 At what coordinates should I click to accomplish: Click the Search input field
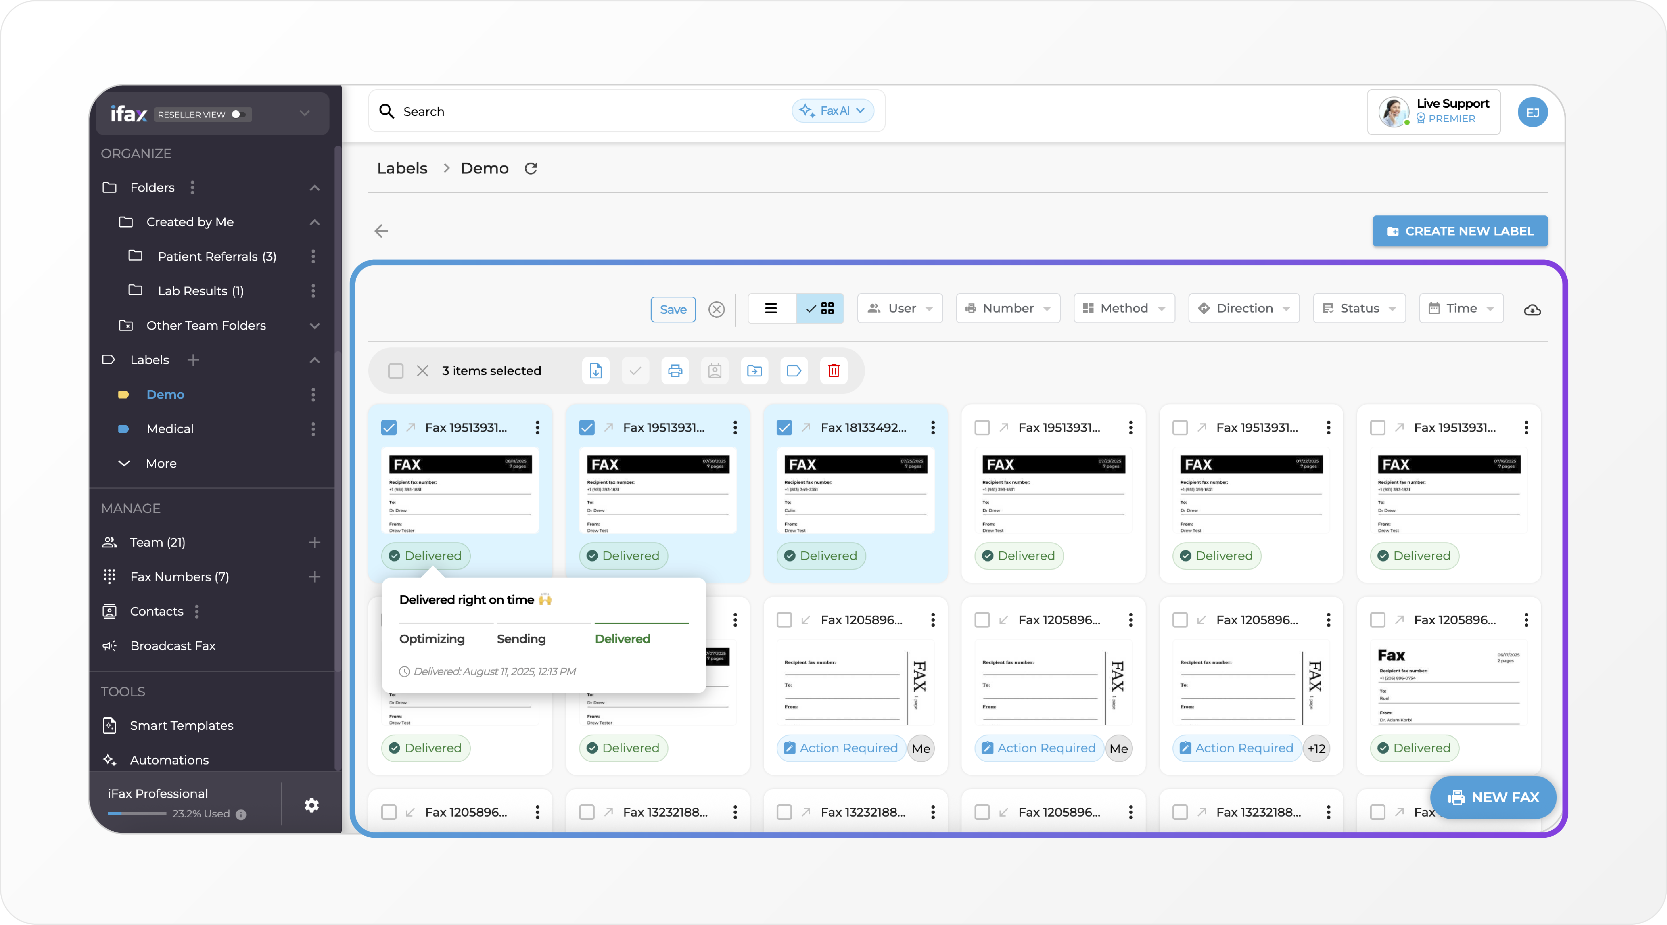click(x=582, y=111)
